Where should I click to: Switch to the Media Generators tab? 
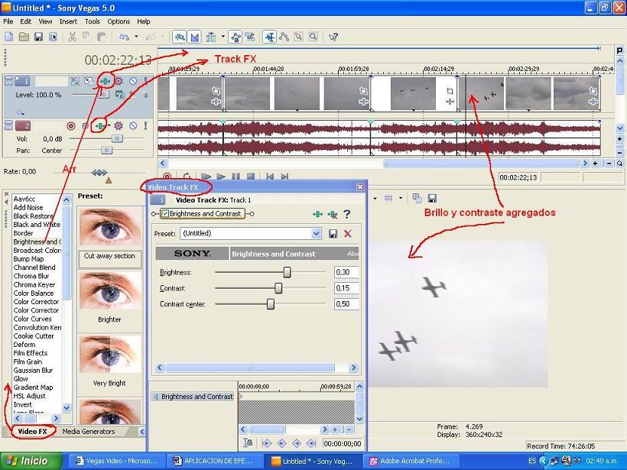point(89,432)
